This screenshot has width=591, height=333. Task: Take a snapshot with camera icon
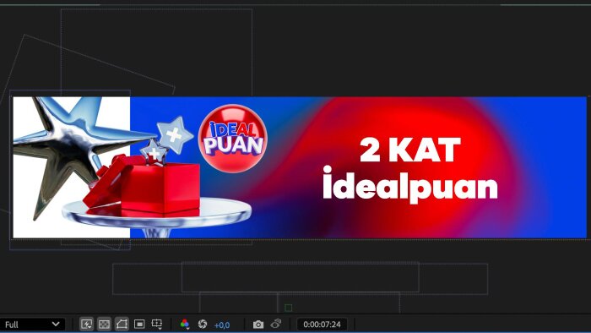coord(258,325)
